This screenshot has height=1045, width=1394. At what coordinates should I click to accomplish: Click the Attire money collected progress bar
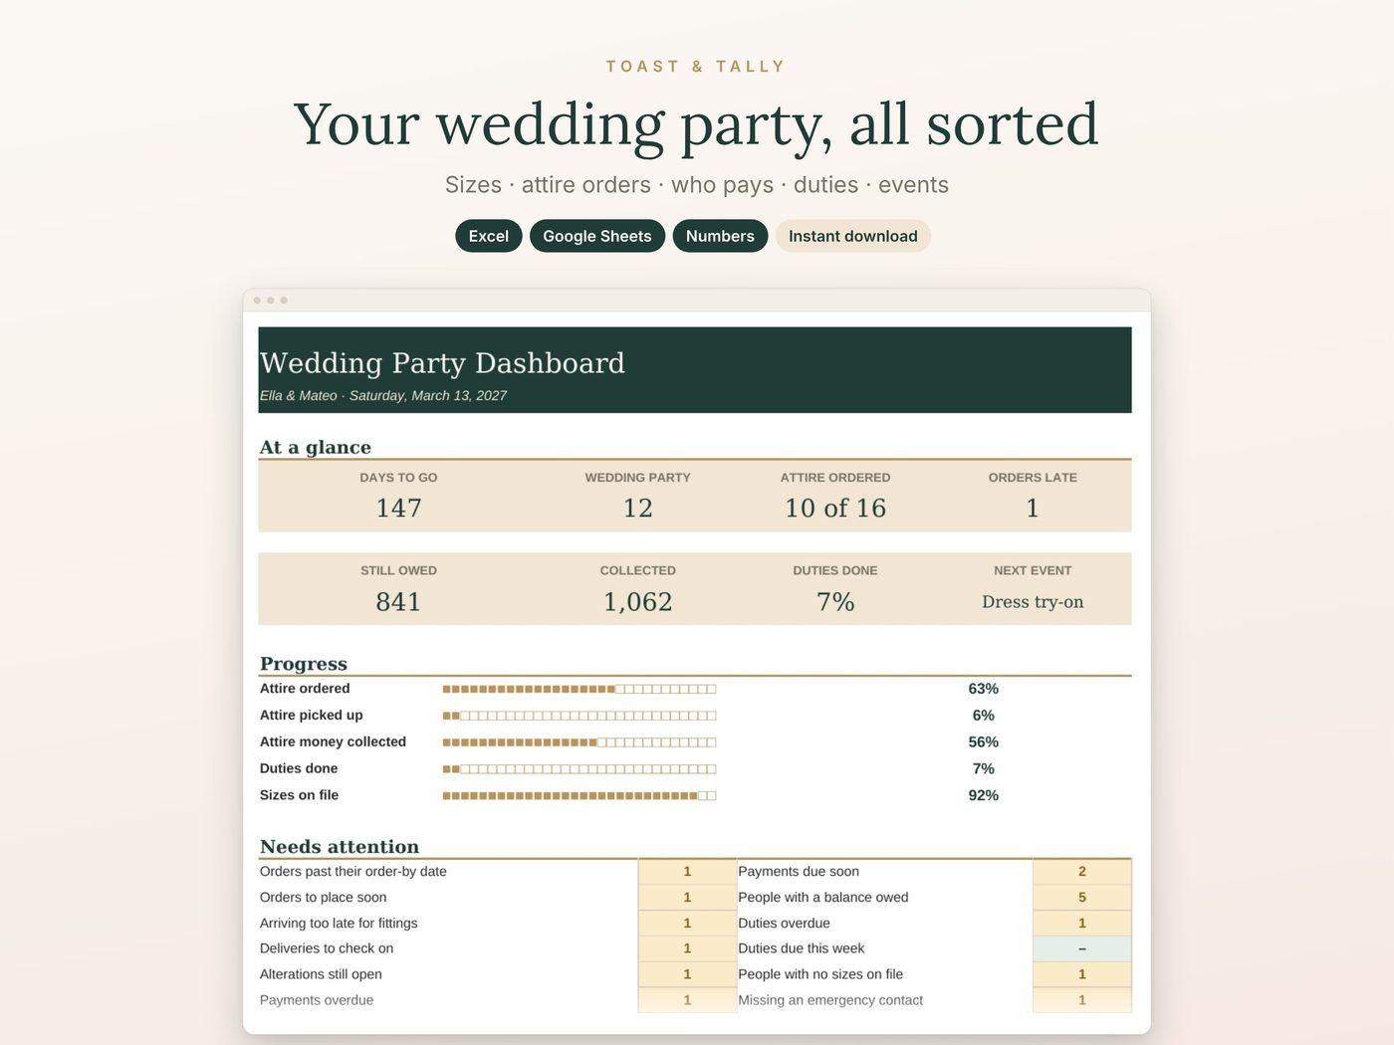coord(580,742)
